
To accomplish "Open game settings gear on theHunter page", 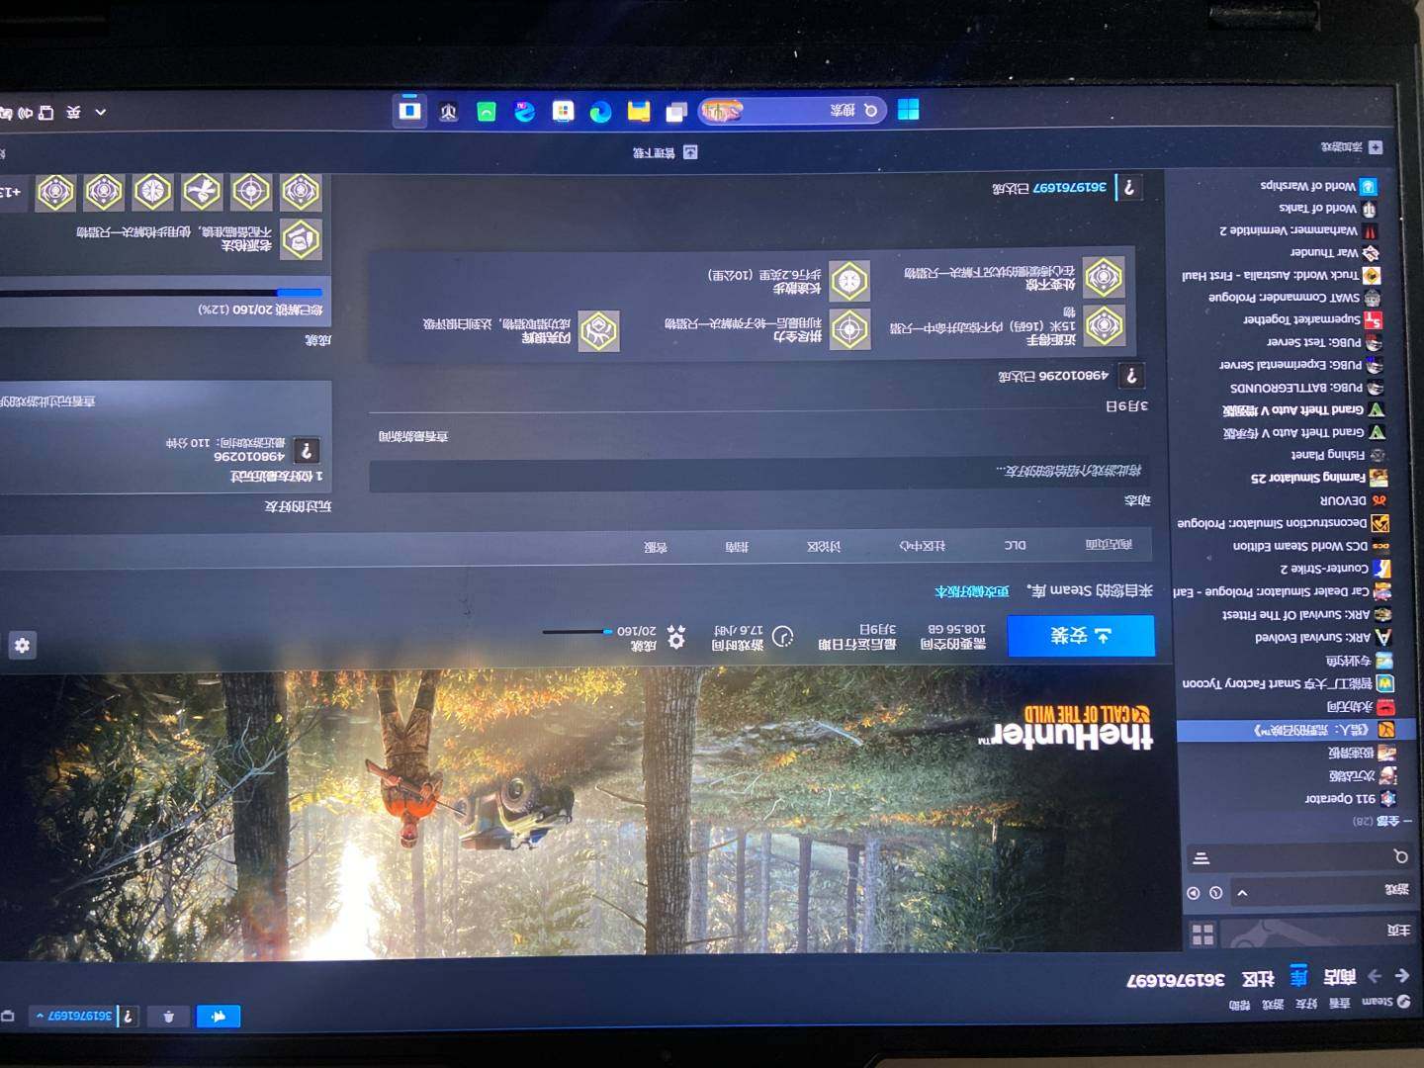I will (22, 646).
